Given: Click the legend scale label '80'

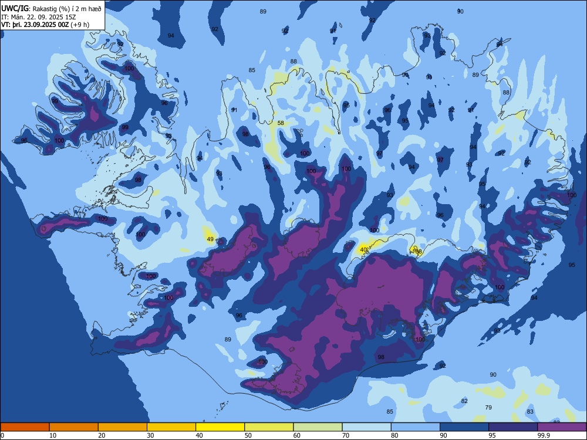Looking at the screenshot, I should pos(394,435).
